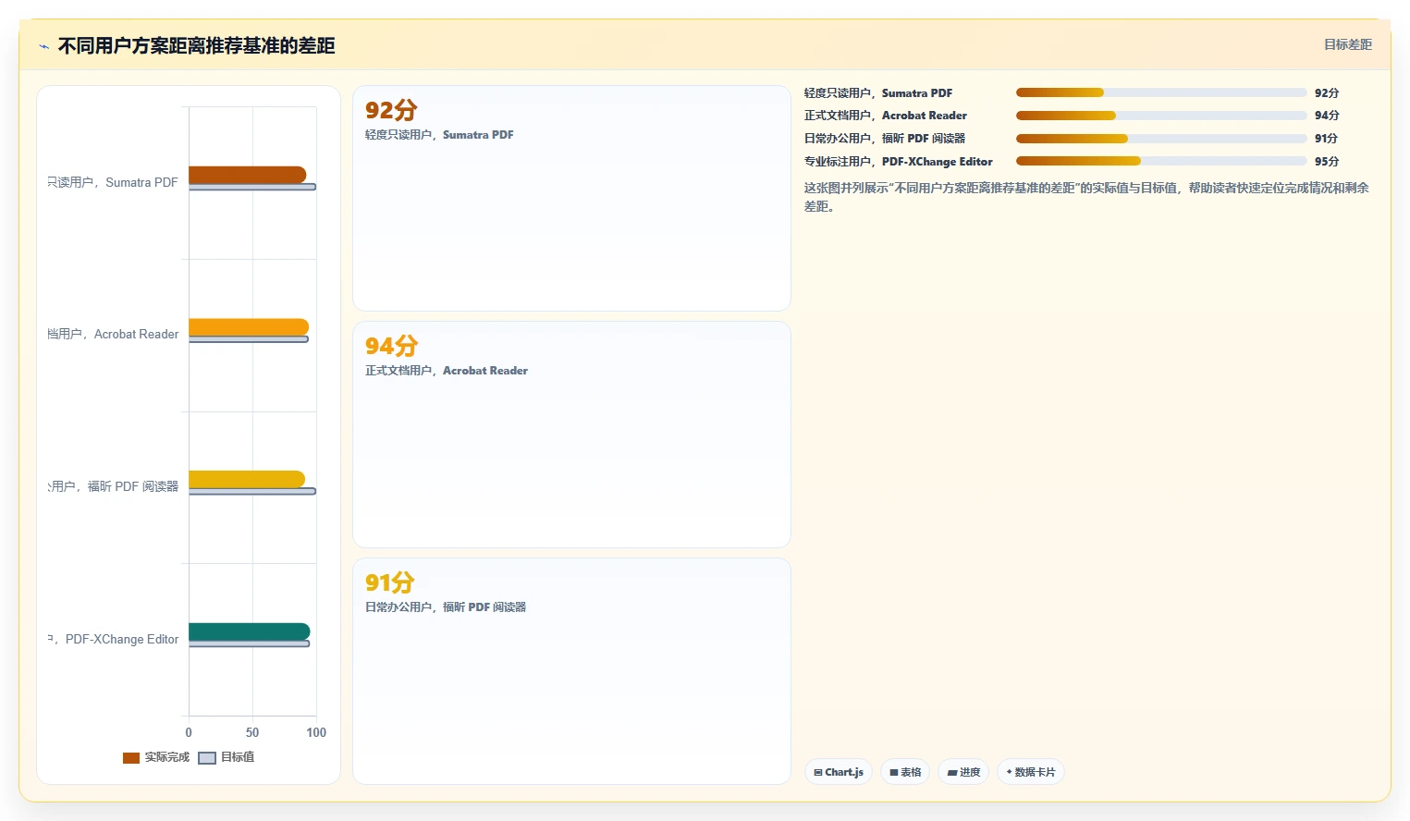Screen dimensions: 1410x821
Task: Click the 福昕 PDF 阅读器 progress bar
Action: click(x=1161, y=139)
